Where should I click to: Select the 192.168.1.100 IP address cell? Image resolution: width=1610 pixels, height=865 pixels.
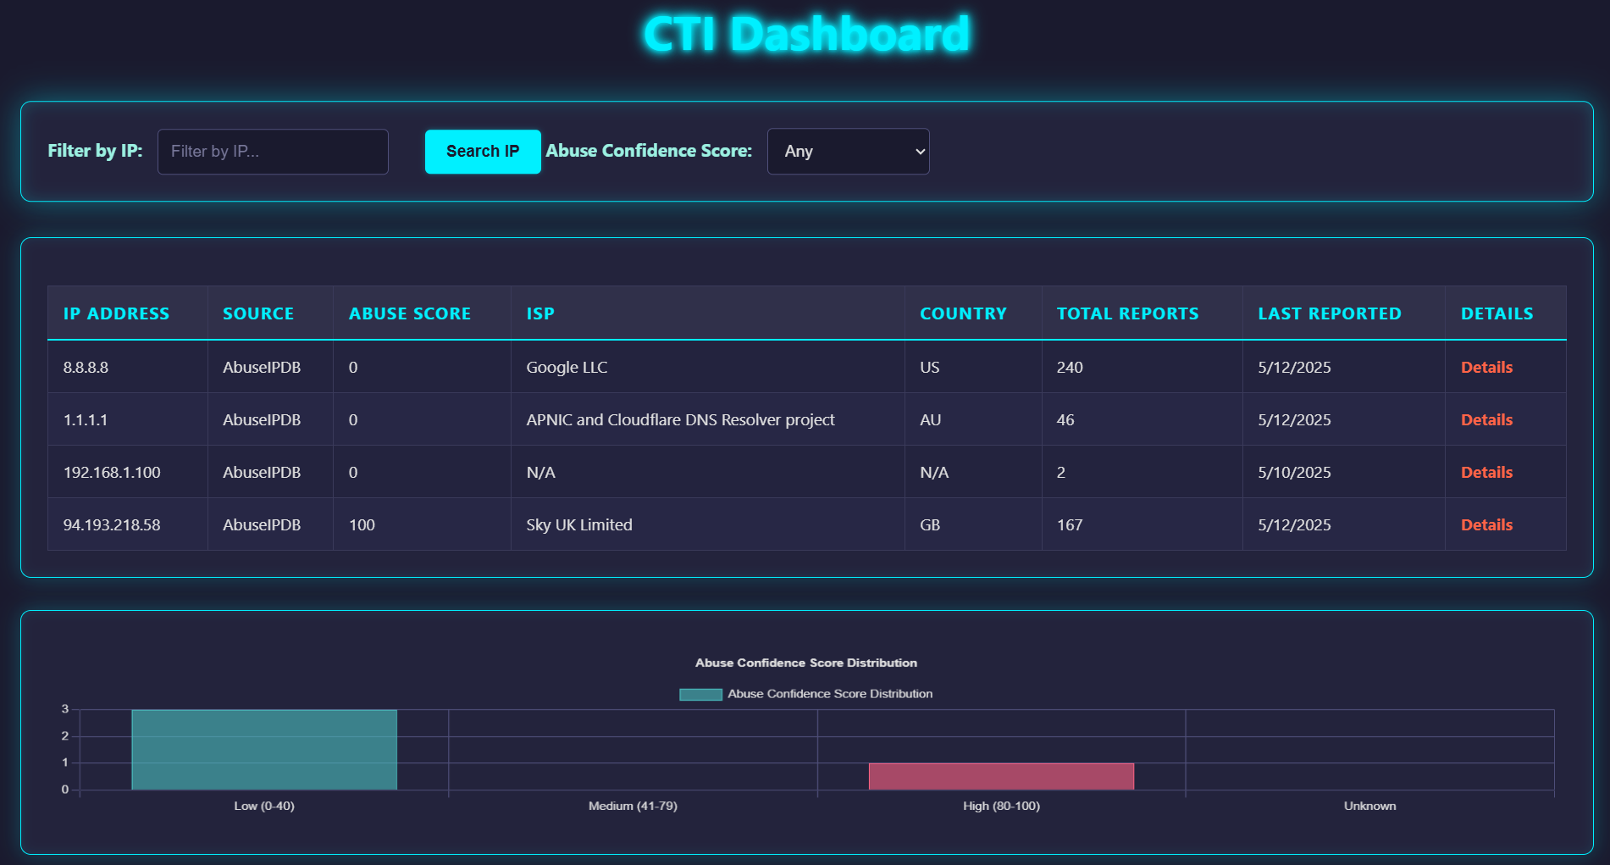pyautogui.click(x=128, y=472)
